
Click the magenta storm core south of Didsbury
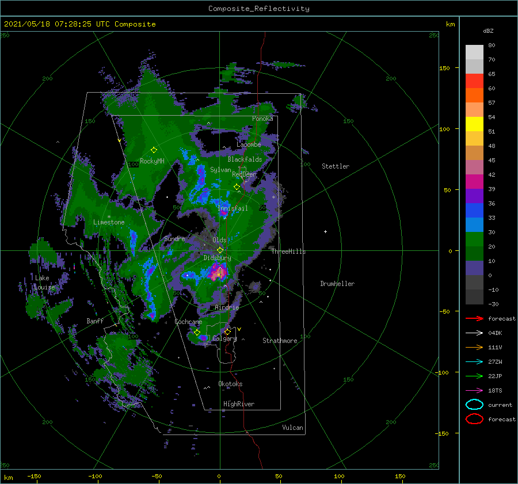click(218, 272)
